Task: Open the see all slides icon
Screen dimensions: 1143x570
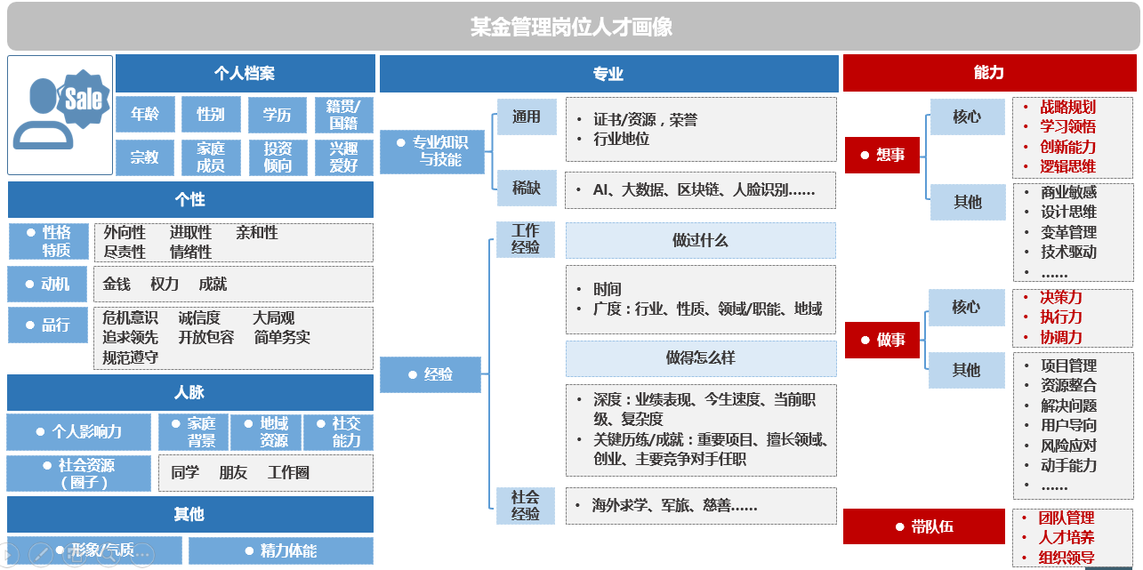Action: 76,554
